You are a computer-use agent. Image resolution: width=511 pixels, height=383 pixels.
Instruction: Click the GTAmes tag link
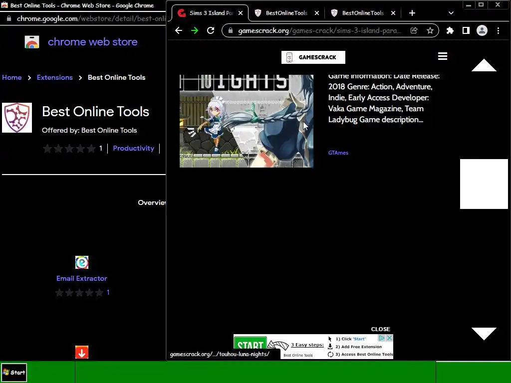(x=338, y=153)
